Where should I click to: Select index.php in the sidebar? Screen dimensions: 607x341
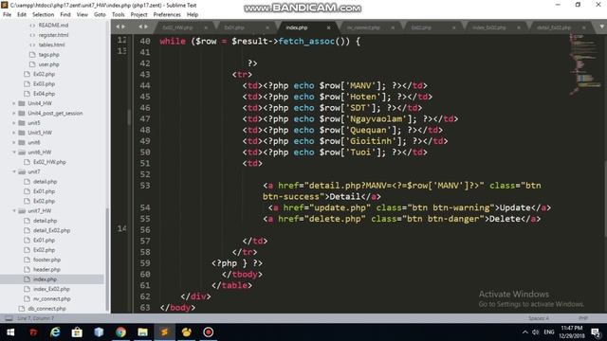(45, 279)
